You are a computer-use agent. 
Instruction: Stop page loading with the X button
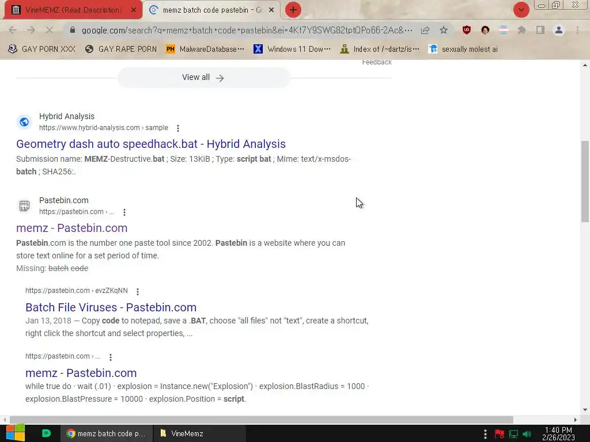pyautogui.click(x=50, y=30)
